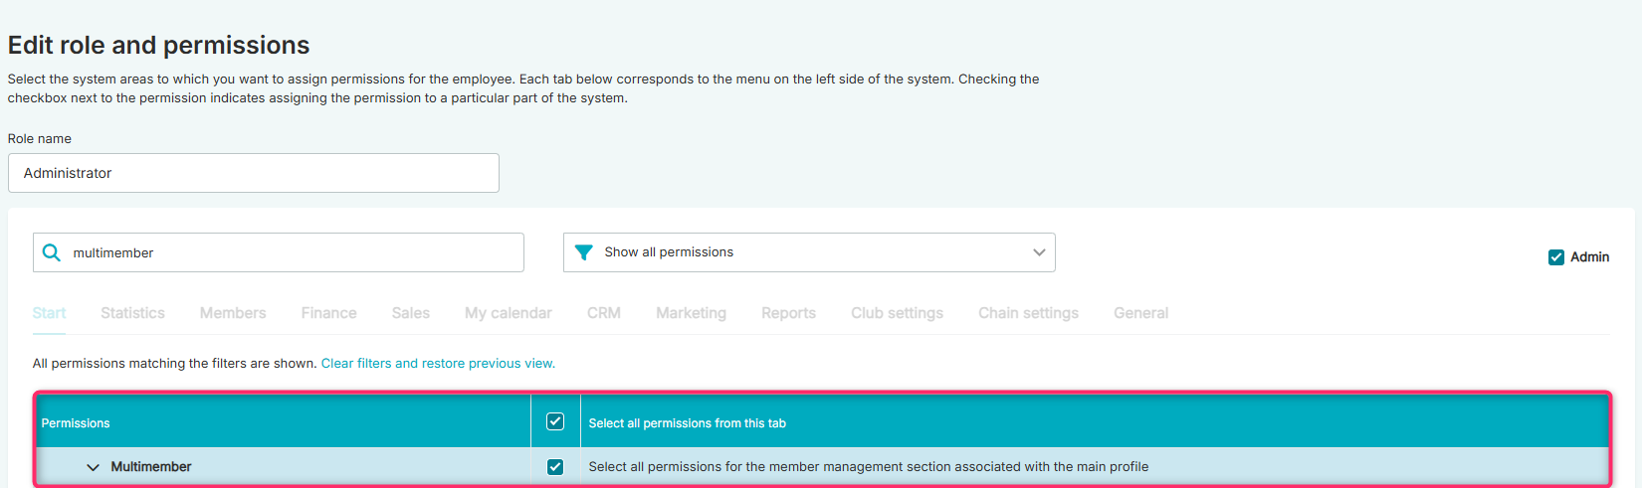Click the Role name input field

coord(254,173)
